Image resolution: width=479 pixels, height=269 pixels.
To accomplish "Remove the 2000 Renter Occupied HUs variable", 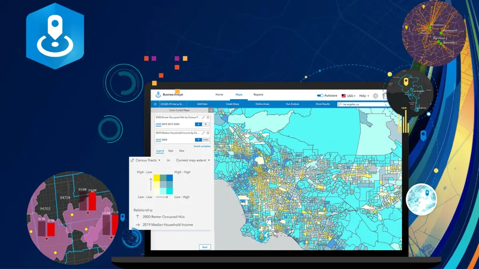I will click(x=208, y=118).
